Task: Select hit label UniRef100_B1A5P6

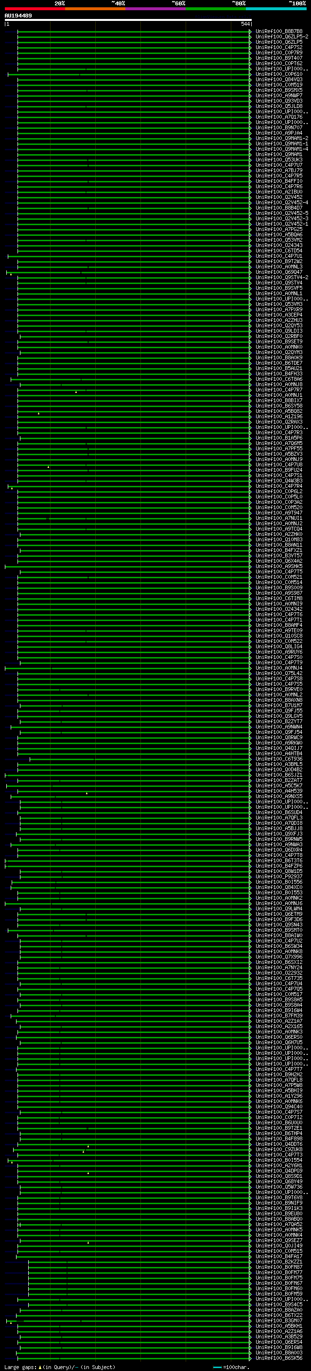Action: pyautogui.click(x=279, y=438)
